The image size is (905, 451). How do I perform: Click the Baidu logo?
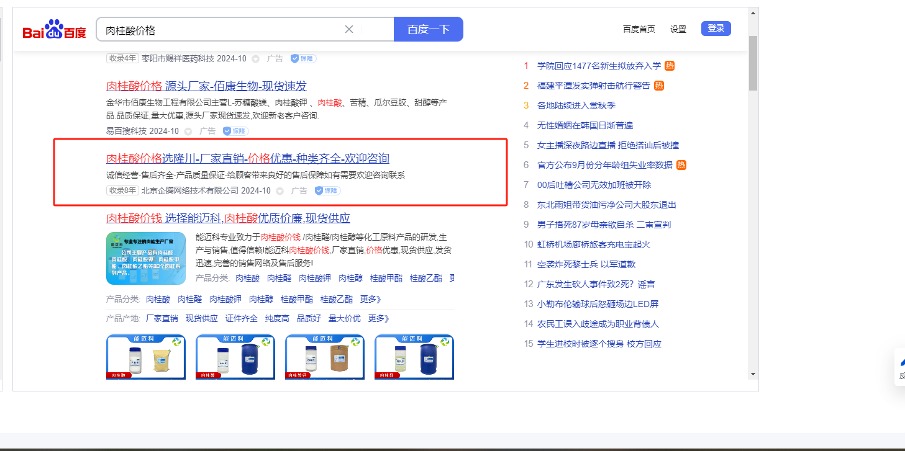(54, 30)
